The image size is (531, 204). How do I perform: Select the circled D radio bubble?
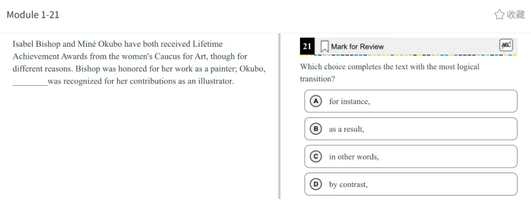[x=316, y=184]
